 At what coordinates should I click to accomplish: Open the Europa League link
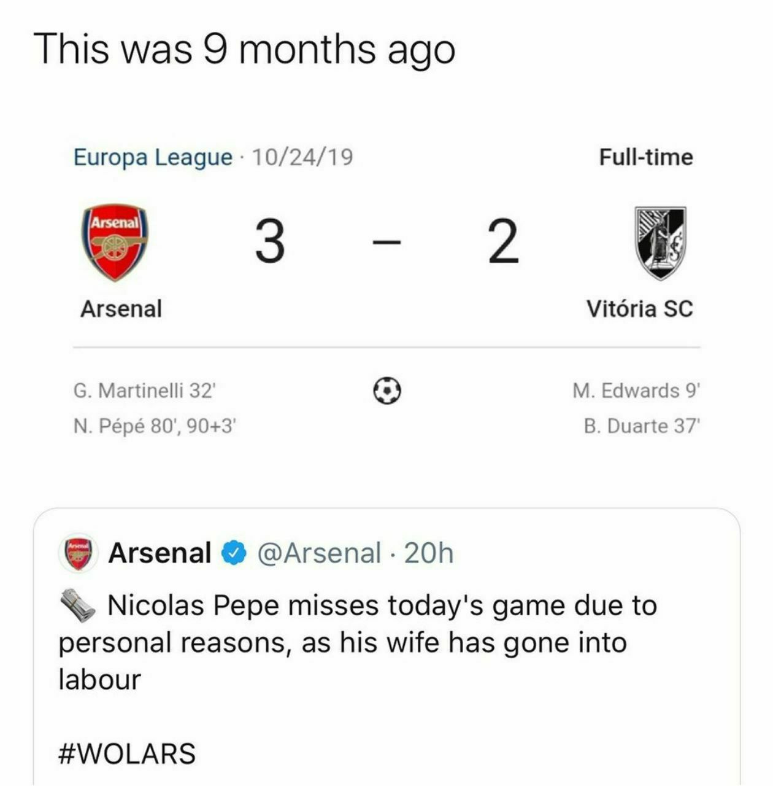(153, 158)
